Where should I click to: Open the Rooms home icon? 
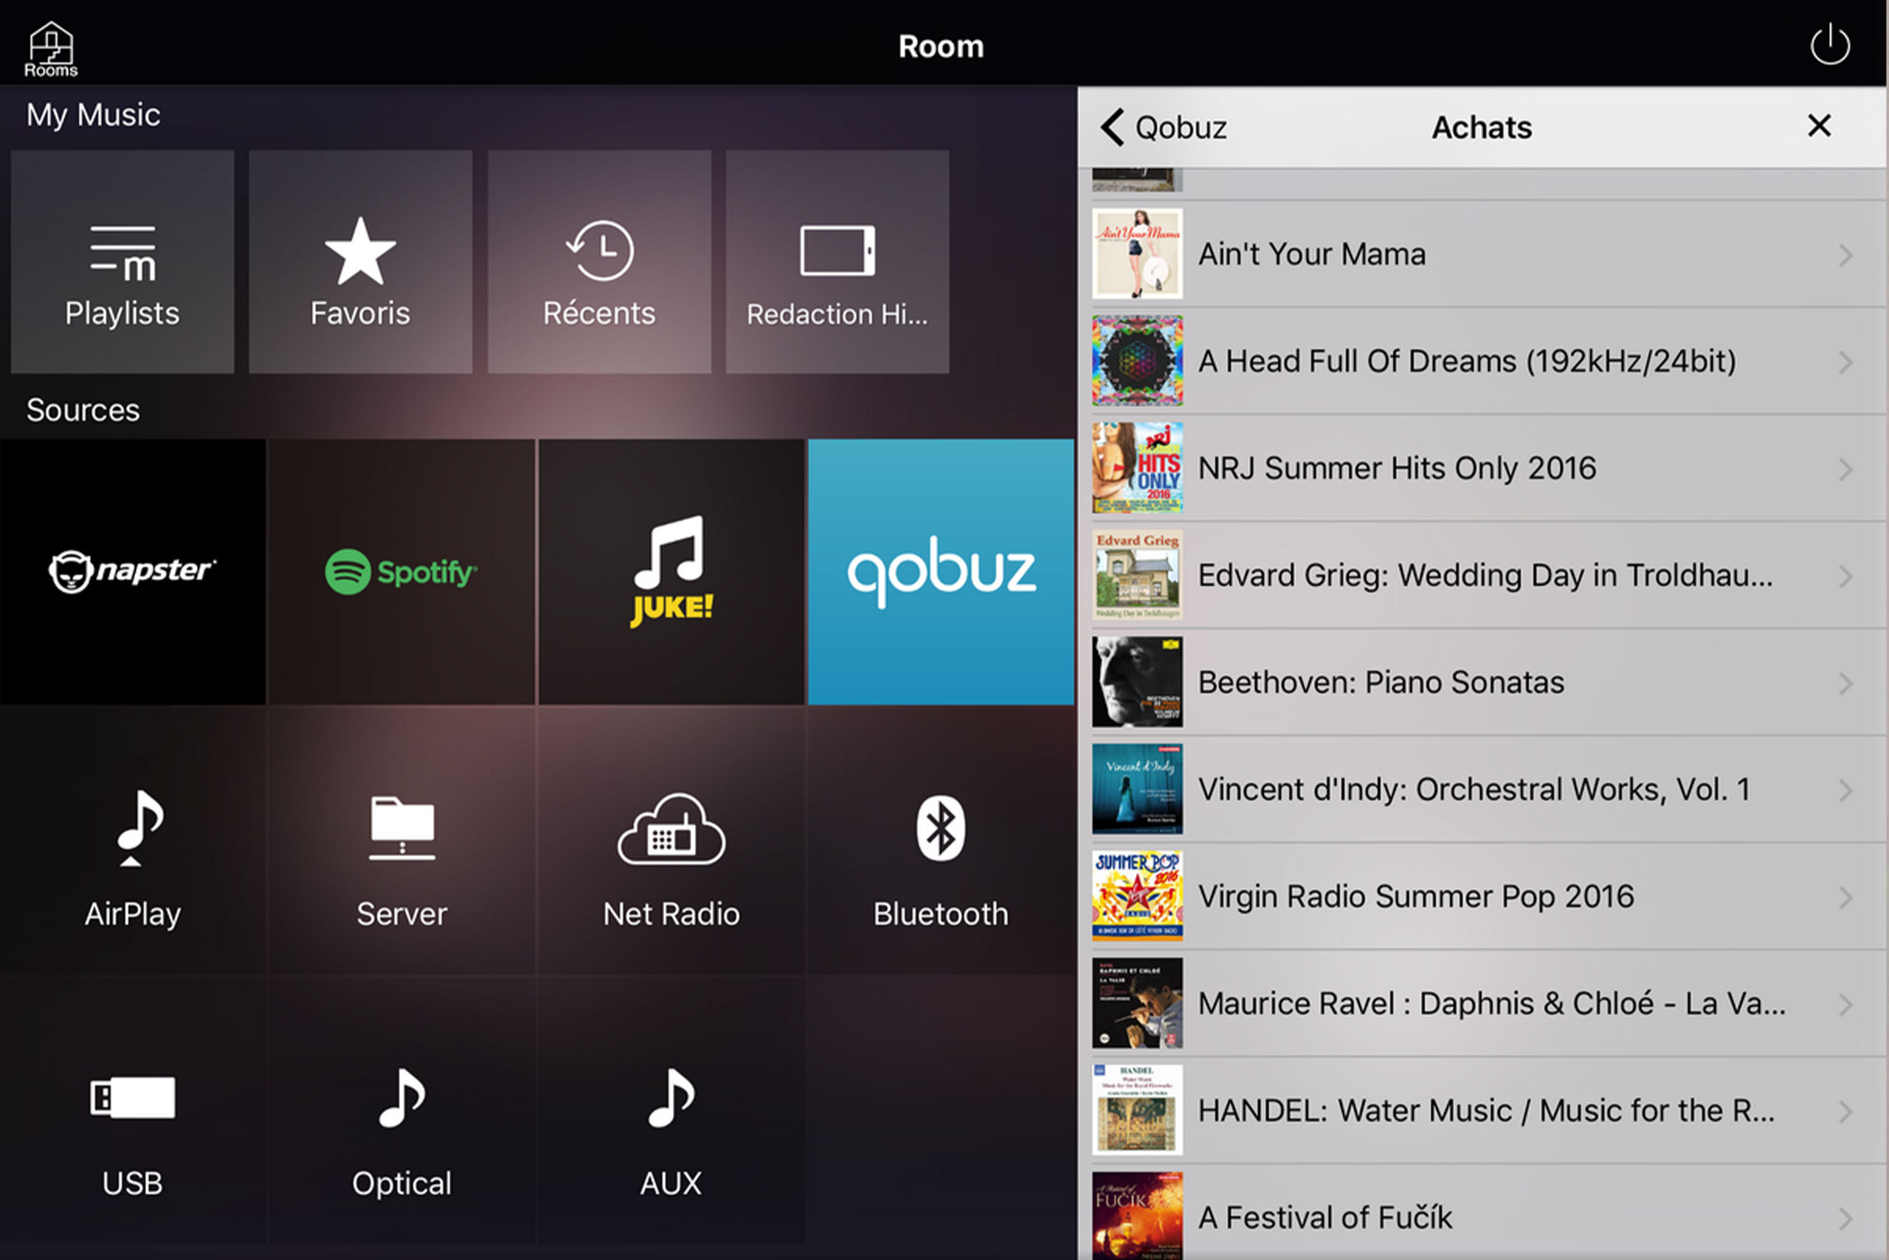(51, 48)
